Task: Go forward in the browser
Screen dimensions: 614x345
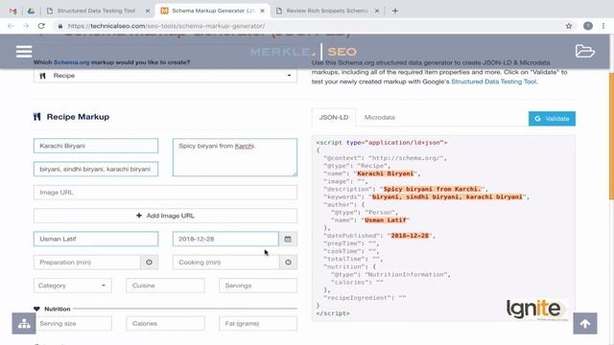Action: [x=26, y=26]
